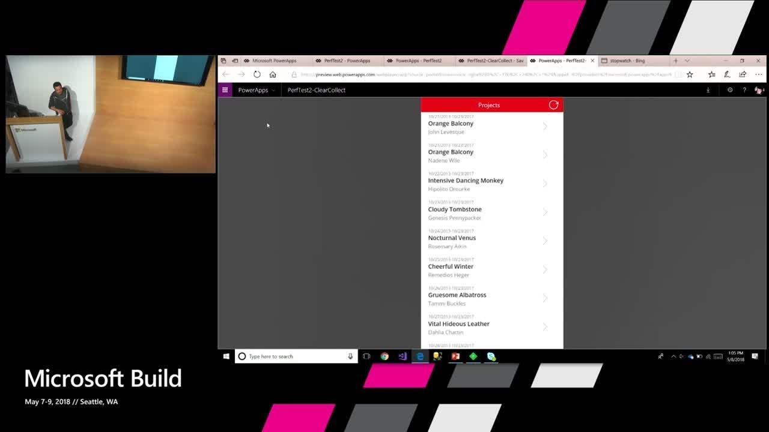Open PowerPoint from the taskbar
Screen dimensions: 769x432
pos(455,356)
